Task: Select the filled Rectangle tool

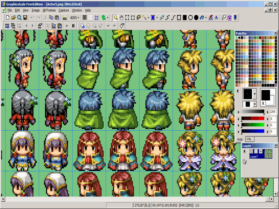Action: coord(185,18)
